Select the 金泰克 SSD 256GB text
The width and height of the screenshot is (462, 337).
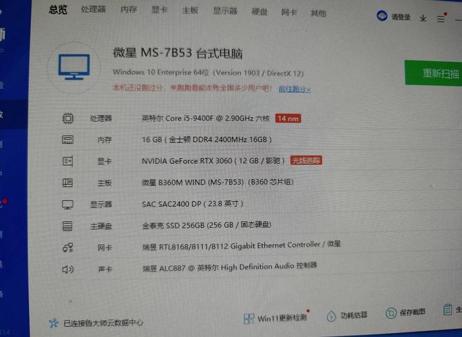207,225
